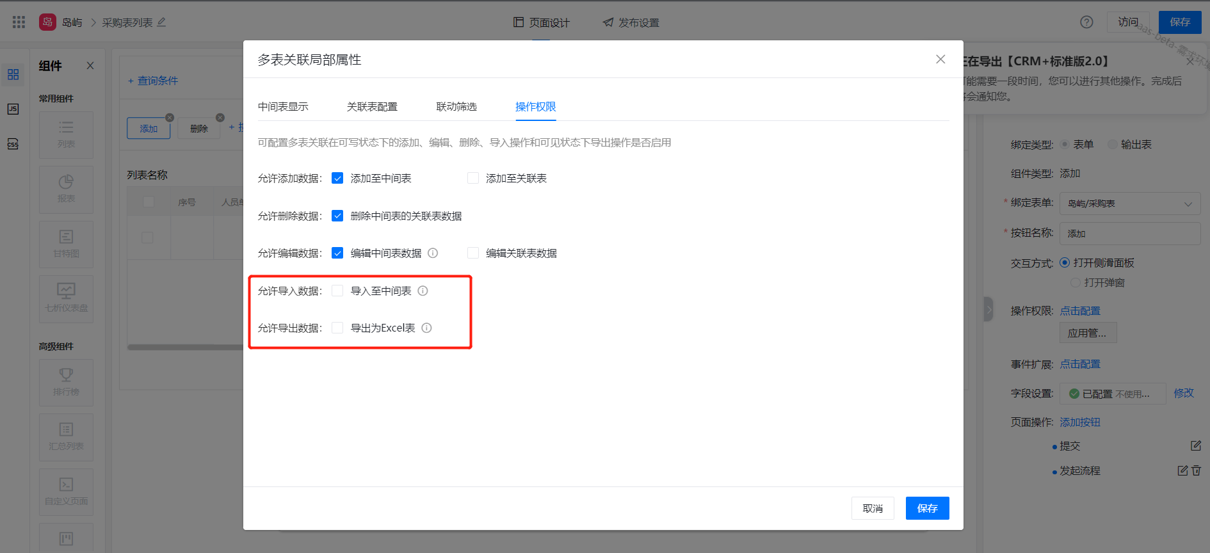
Task: Click info icon beside 编辑中间表数据
Action: click(x=433, y=253)
